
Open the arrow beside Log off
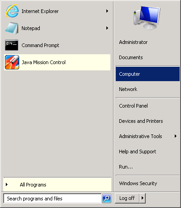143,198
